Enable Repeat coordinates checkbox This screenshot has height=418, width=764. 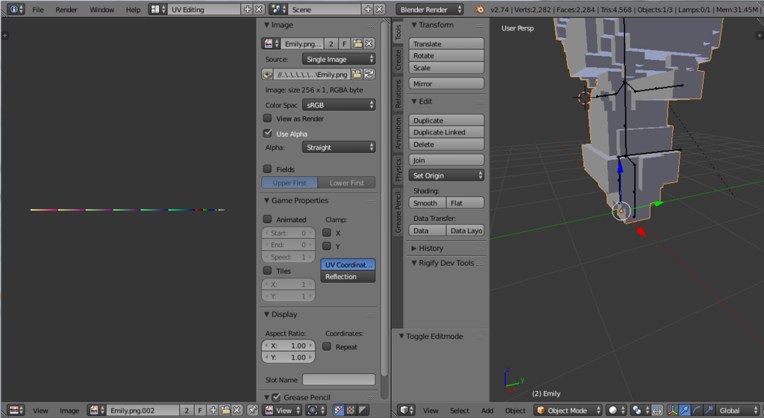click(x=327, y=346)
